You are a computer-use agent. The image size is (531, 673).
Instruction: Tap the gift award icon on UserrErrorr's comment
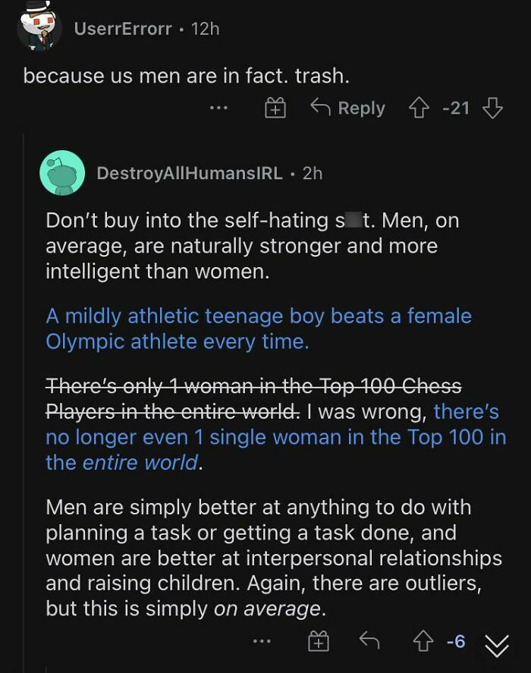pos(275,108)
